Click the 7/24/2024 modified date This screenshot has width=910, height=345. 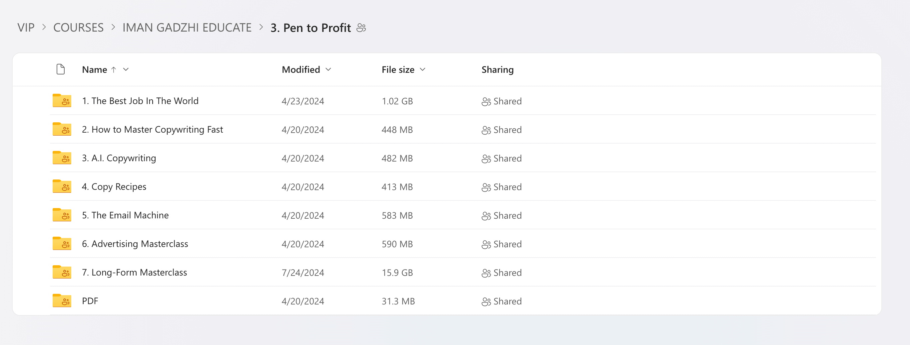click(x=303, y=273)
